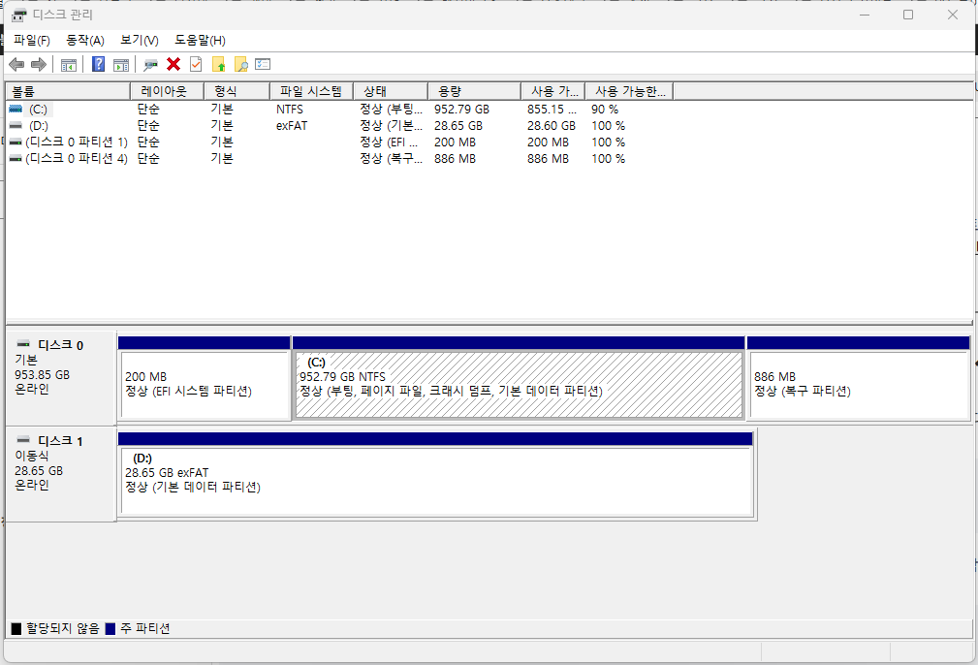Open Help with the blue question mark icon
The width and height of the screenshot is (978, 665).
click(x=98, y=64)
